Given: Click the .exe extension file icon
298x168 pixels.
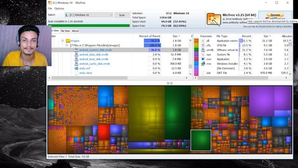Looking at the screenshot, I should (203, 59).
